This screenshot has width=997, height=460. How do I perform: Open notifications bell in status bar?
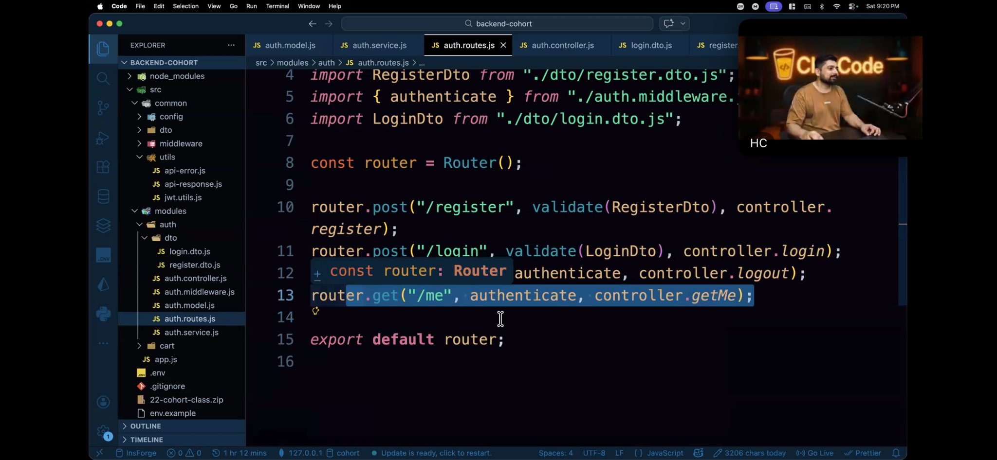(x=896, y=453)
